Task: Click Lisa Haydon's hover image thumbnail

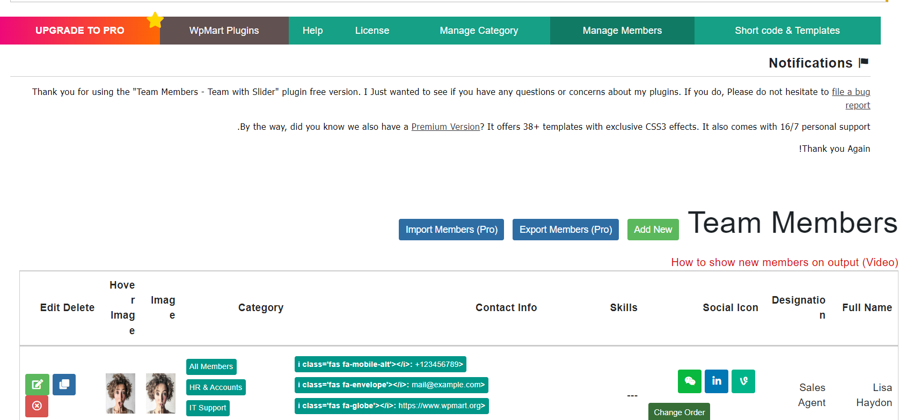Action: click(x=120, y=393)
